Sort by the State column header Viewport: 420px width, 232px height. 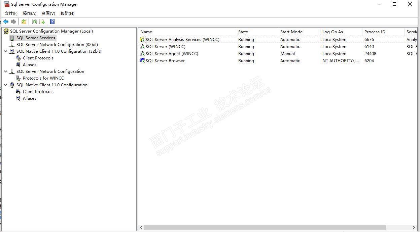pos(257,32)
